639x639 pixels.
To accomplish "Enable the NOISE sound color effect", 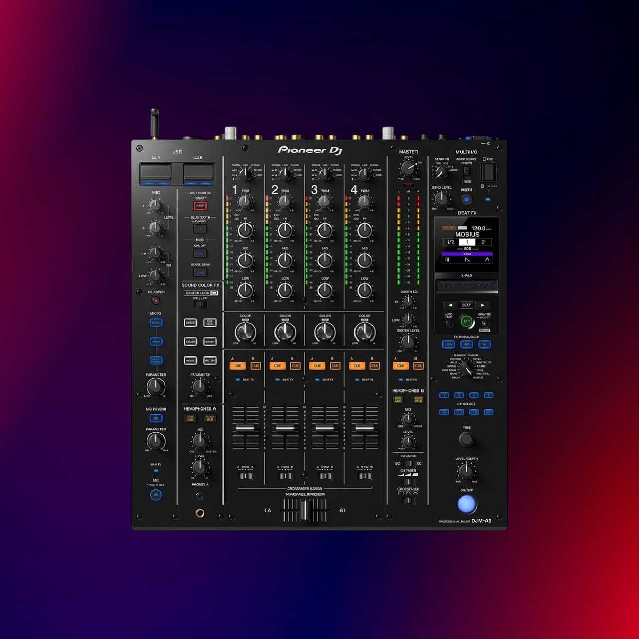I will [190, 360].
